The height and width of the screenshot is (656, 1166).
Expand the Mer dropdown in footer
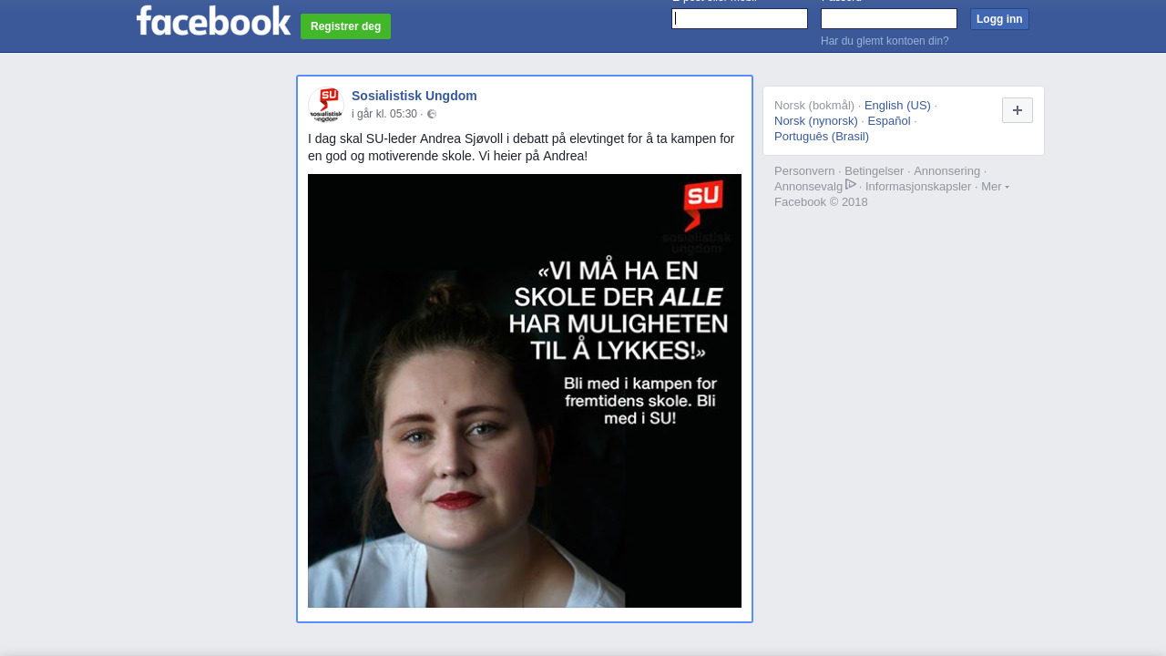click(995, 187)
